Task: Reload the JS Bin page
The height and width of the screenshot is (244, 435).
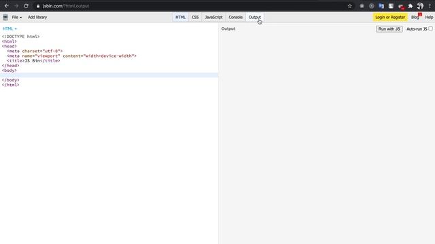Action: (x=26, y=6)
